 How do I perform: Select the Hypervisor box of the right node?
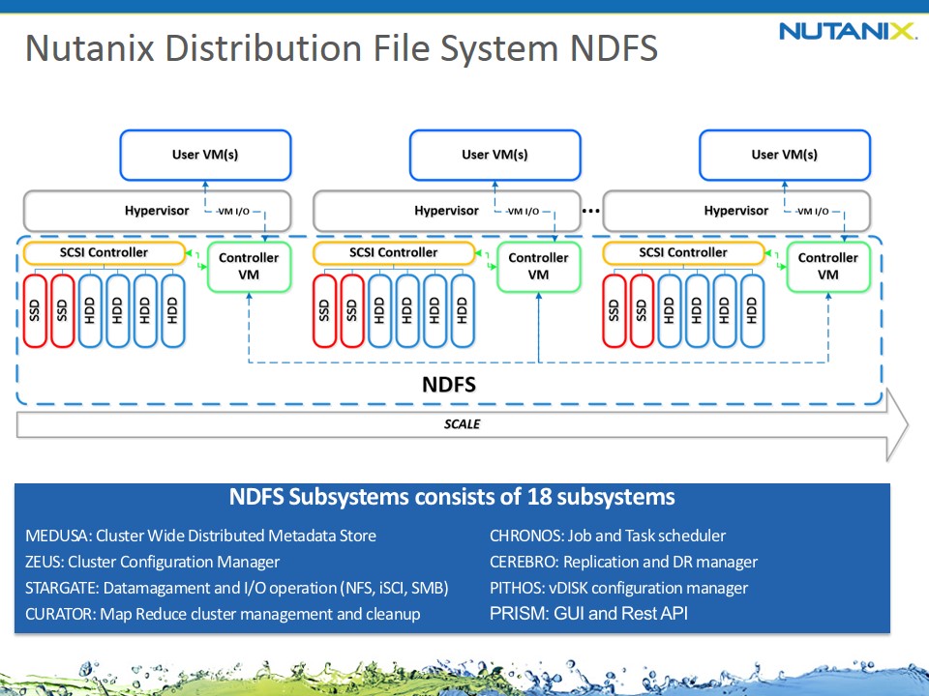point(736,211)
